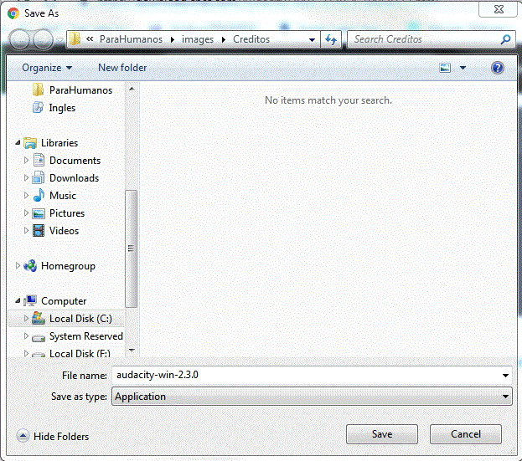Expand the Pictures library
Image resolution: width=522 pixels, height=461 pixels.
pyautogui.click(x=26, y=213)
